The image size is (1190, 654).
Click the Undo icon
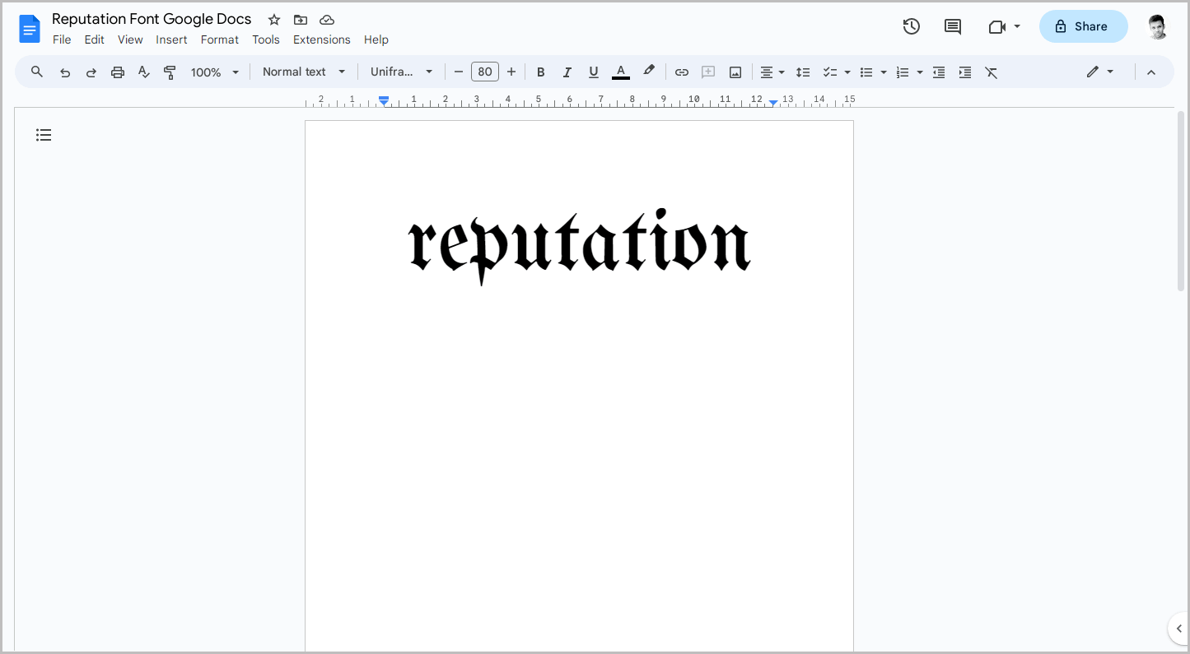[x=65, y=72]
